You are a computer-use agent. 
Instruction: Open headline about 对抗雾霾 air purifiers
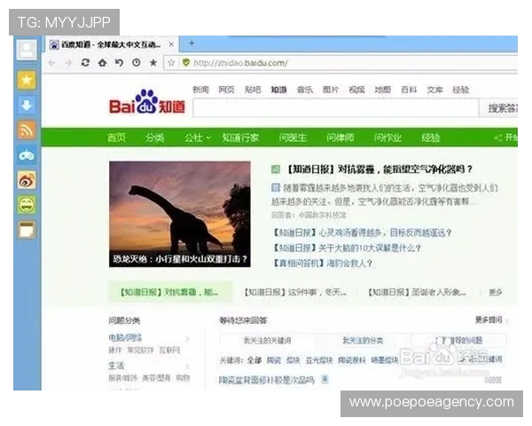coord(379,170)
